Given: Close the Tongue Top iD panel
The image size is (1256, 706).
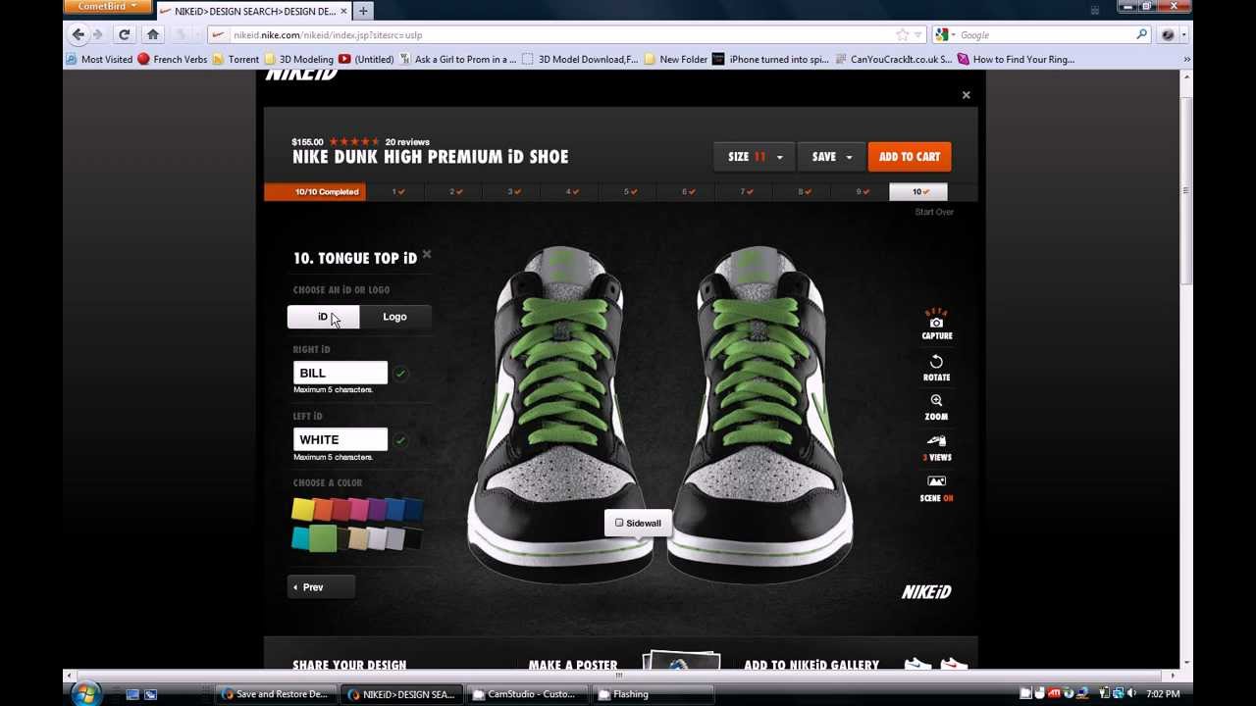Looking at the screenshot, I should point(426,255).
